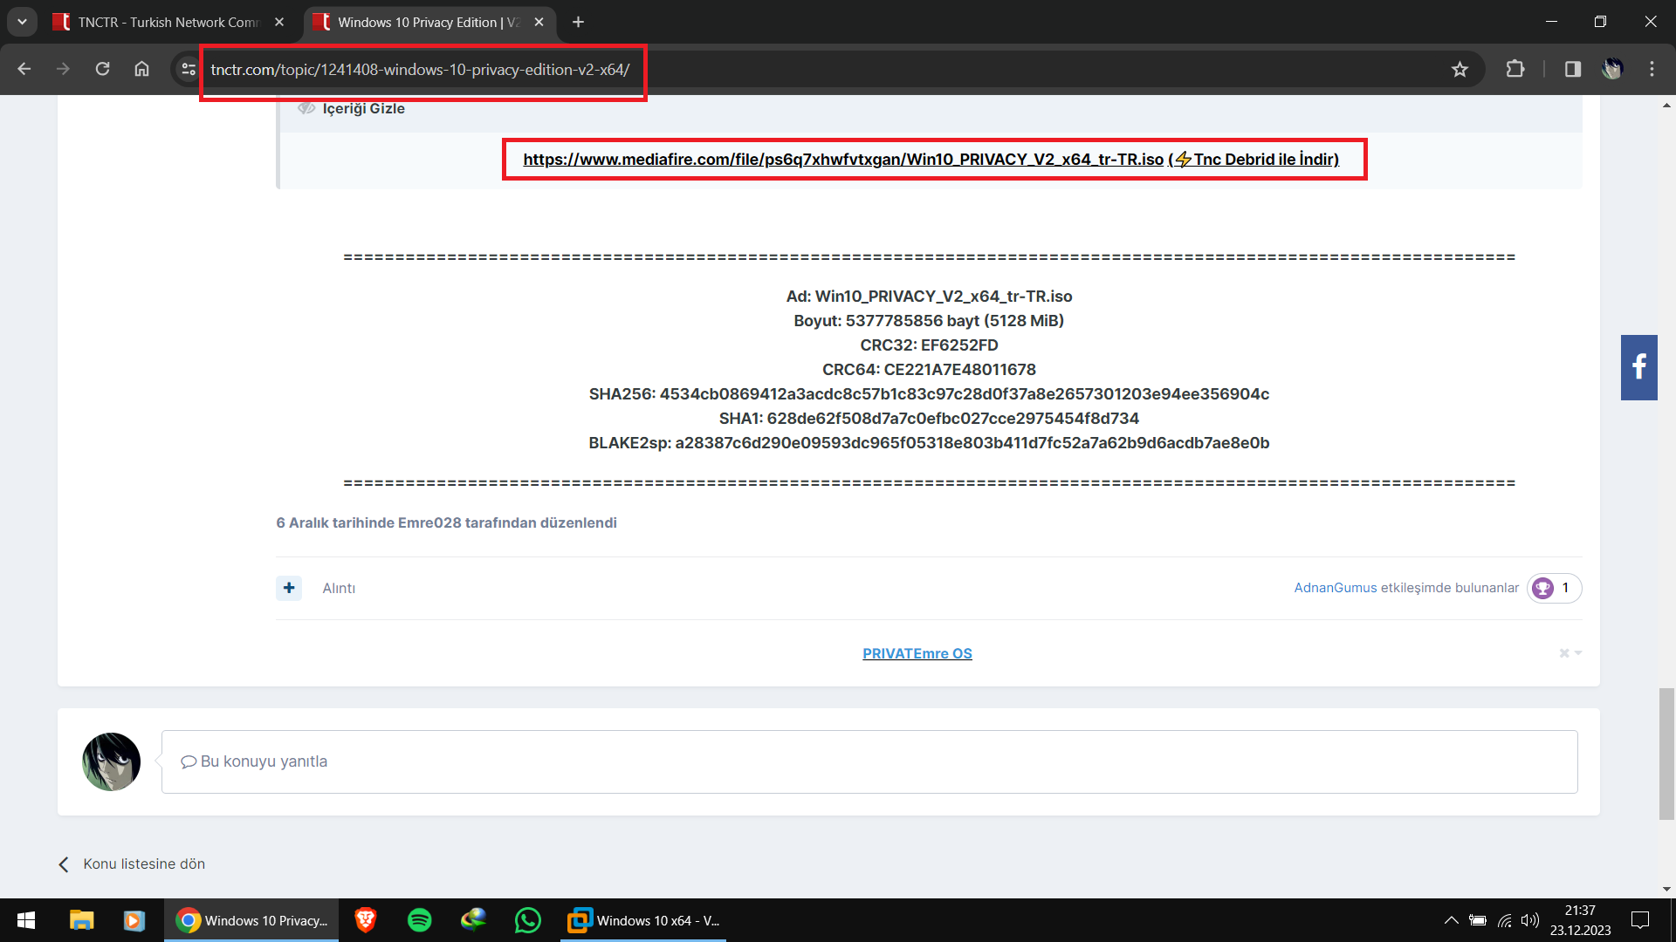Open the media player taskbar icon
The width and height of the screenshot is (1676, 942).
coord(134,920)
